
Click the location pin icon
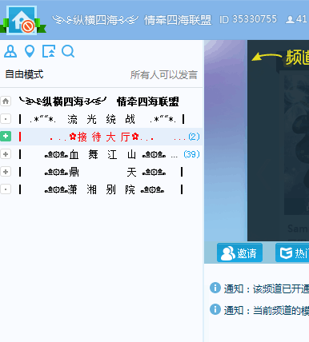[x=30, y=51]
